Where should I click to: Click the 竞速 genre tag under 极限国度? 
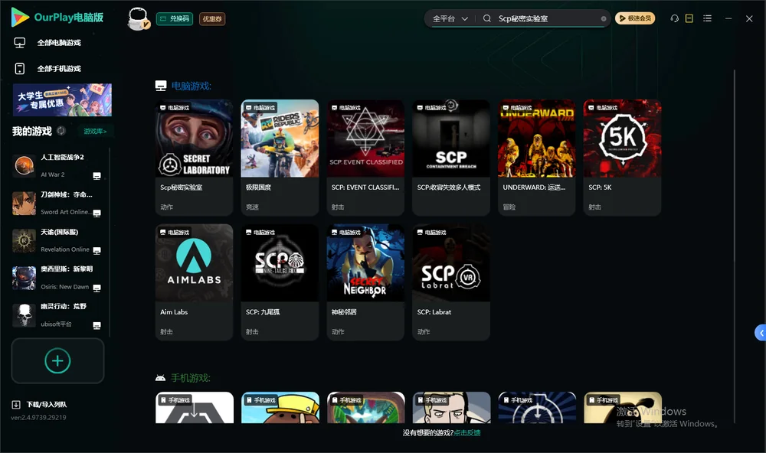252,207
